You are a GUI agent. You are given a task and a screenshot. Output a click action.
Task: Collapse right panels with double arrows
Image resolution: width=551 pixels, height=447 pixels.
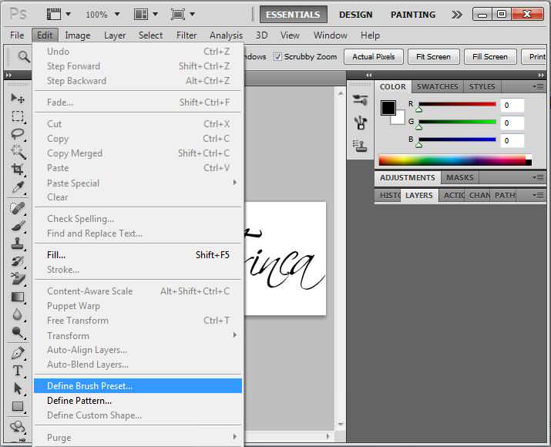click(541, 76)
